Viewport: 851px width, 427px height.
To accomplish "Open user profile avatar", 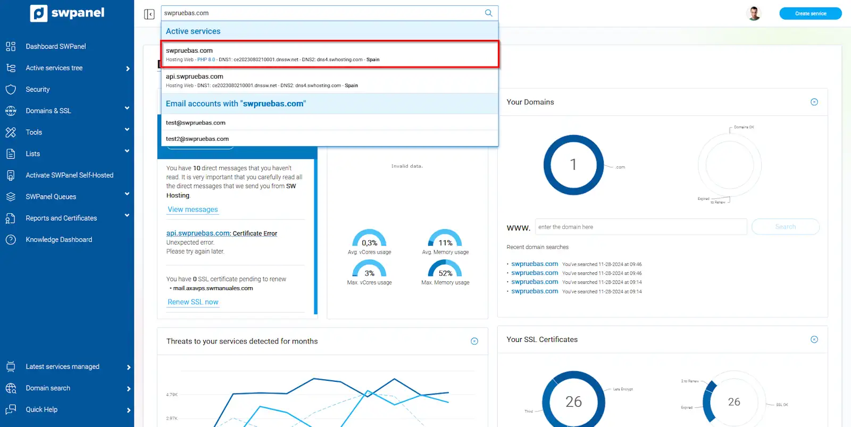I will (754, 13).
